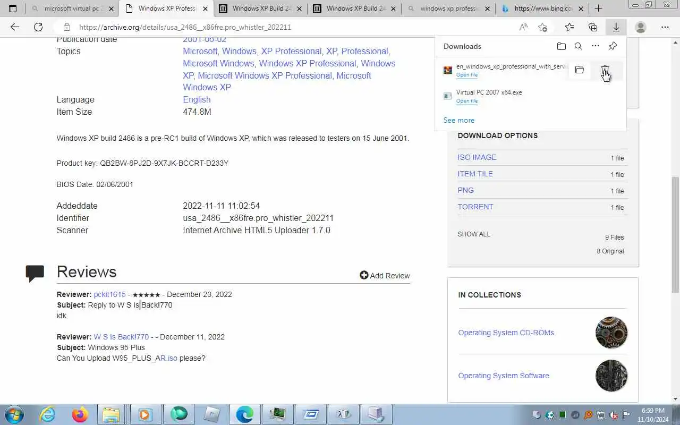Select the second 'Windows XP Build 24' tab
Viewport: 680px width, 425px height.
(260, 8)
